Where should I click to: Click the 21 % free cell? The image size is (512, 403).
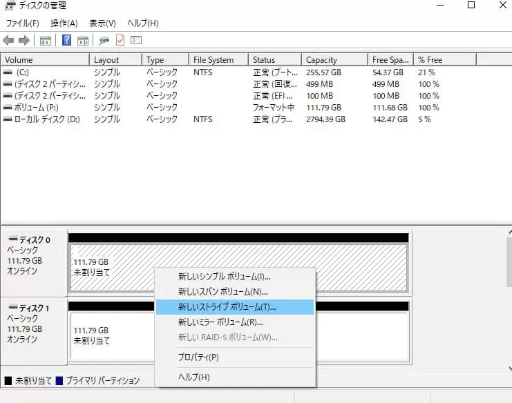pos(426,72)
